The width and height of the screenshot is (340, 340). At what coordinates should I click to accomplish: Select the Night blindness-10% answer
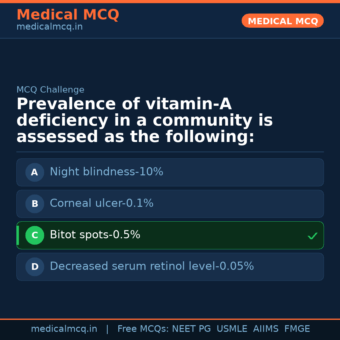tap(106, 172)
